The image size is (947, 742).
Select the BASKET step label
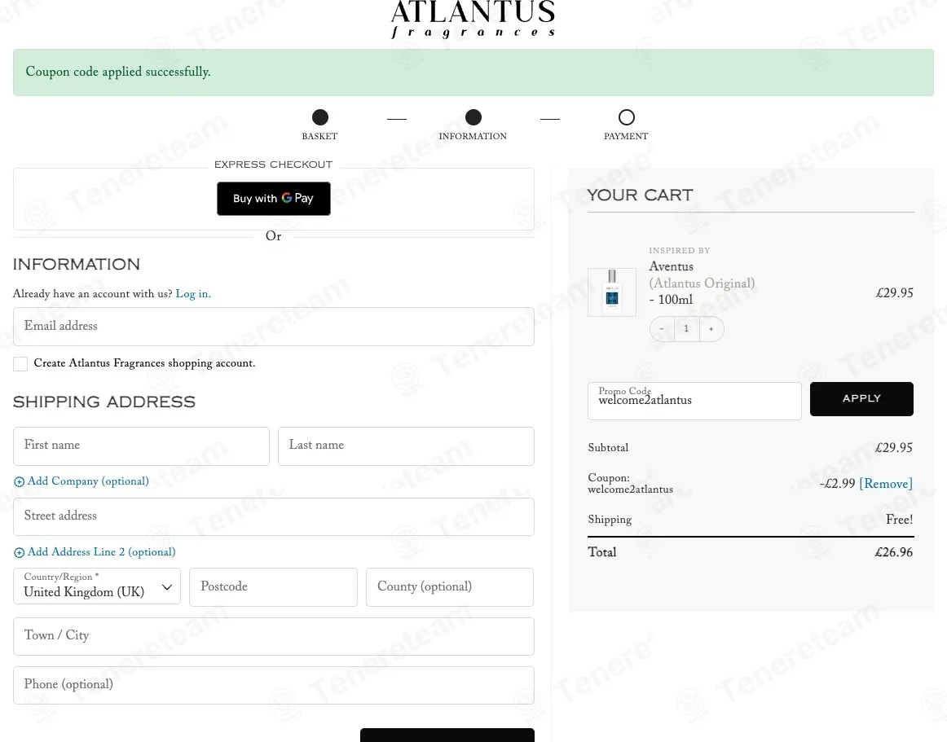click(319, 137)
